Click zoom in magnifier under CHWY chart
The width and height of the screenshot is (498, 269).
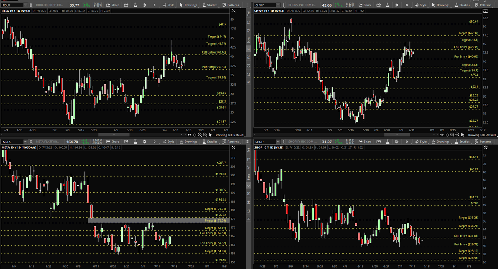pos(452,135)
